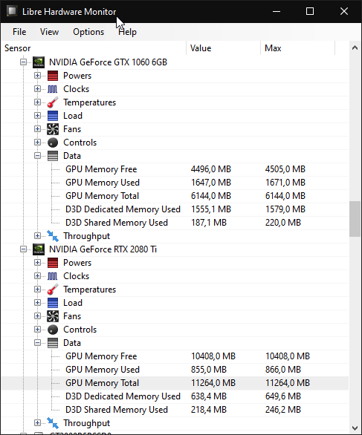The image size is (362, 435).
Task: Click the Clocks waveform icon under GTX 1060
Action: tap(53, 89)
